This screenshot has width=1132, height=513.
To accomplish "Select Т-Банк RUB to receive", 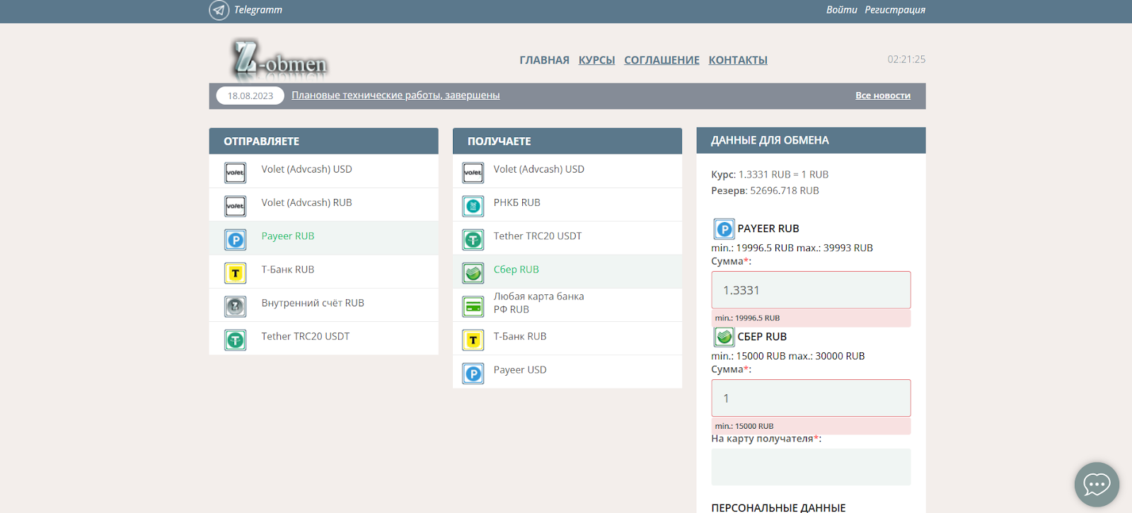I will [x=567, y=338].
